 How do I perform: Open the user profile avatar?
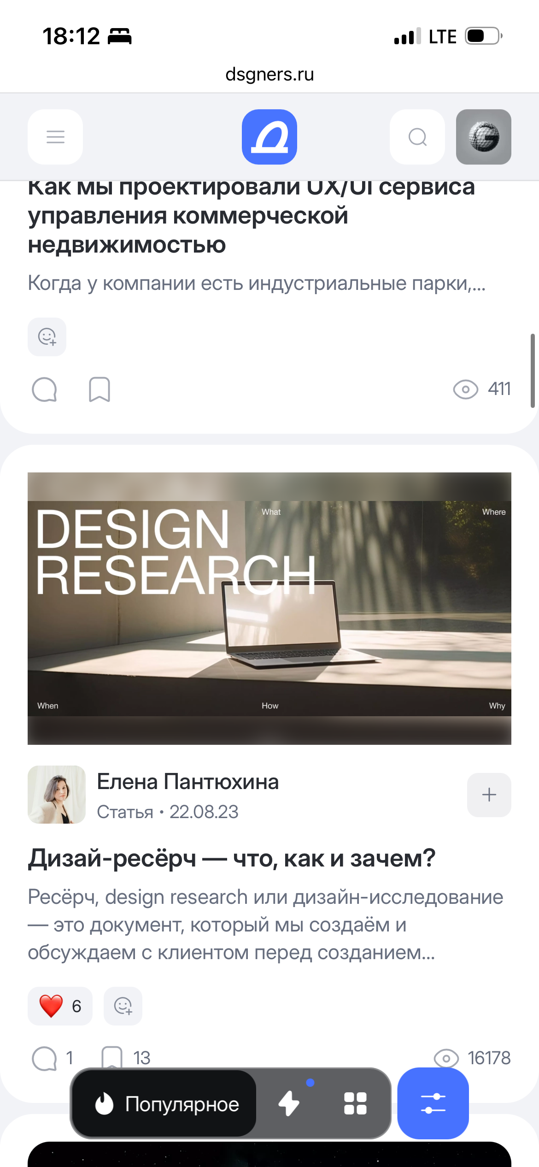pos(483,137)
